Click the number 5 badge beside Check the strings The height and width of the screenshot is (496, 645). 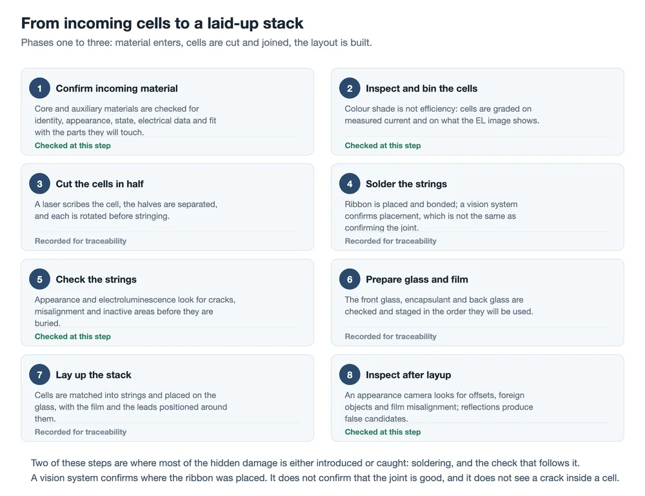click(x=39, y=279)
